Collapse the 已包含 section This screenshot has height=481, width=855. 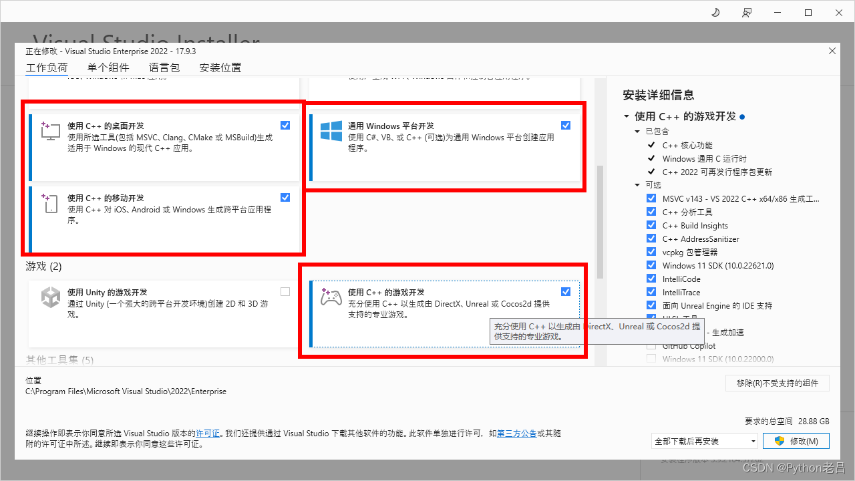click(638, 132)
